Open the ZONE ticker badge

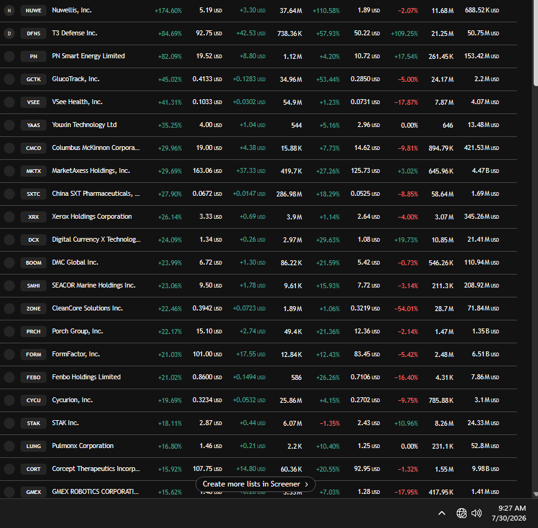click(x=34, y=309)
